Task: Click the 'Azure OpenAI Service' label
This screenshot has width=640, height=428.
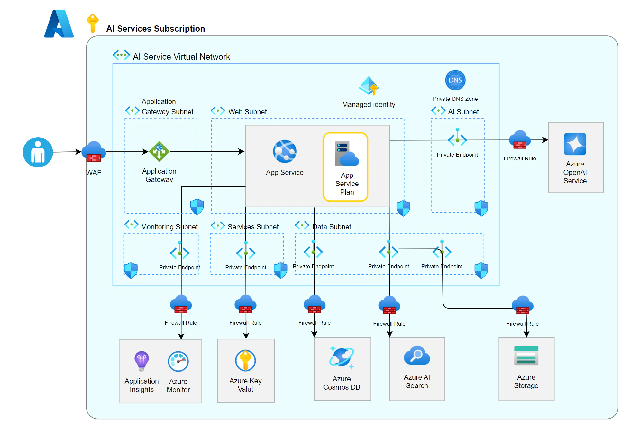Action: 575,172
